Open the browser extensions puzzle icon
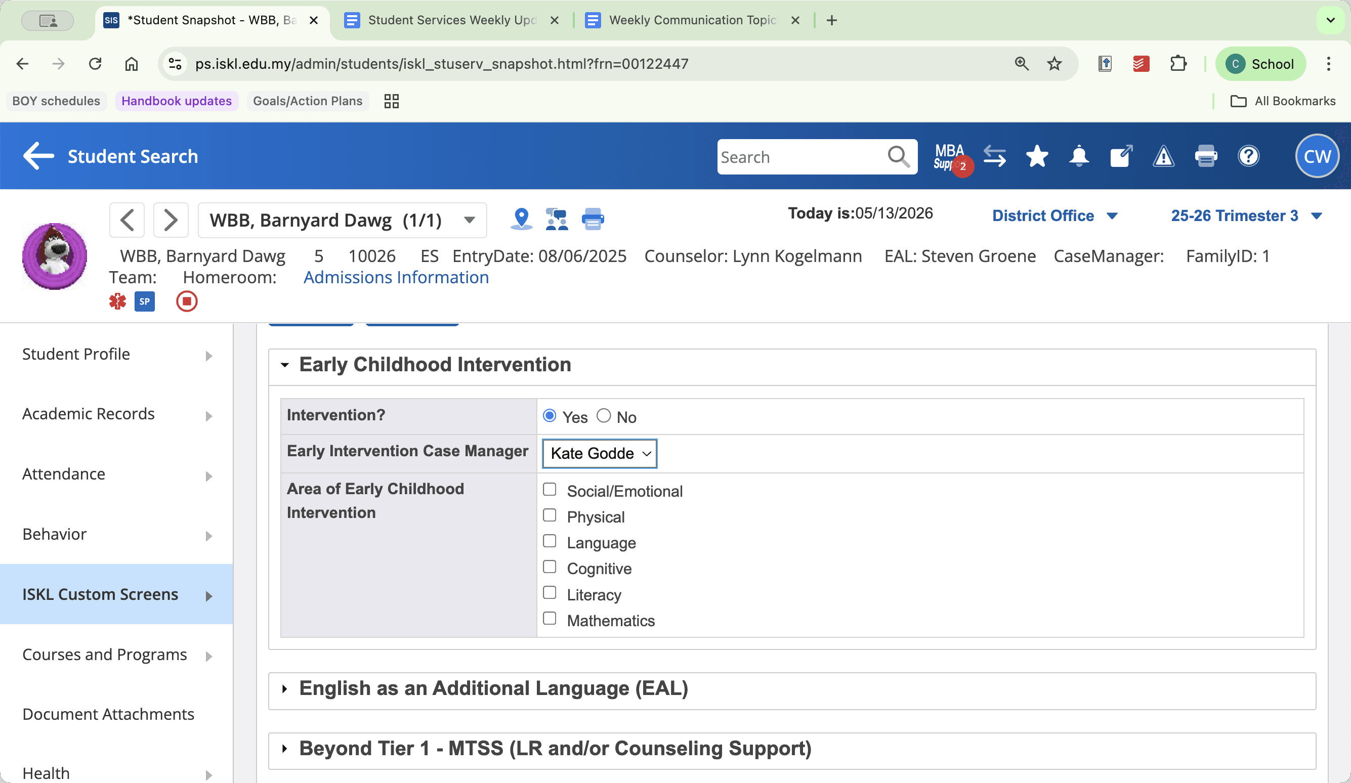This screenshot has height=783, width=1351. 1178,64
